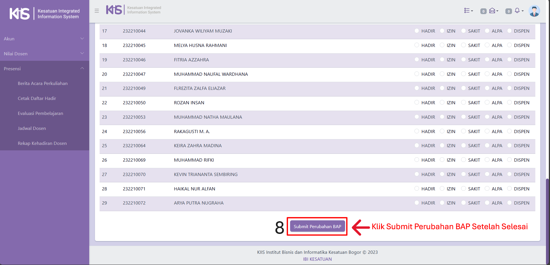This screenshot has height=265, width=550.
Task: Mark JOVANKA WILIYAM MUZAKI as HADIR
Action: (417, 31)
